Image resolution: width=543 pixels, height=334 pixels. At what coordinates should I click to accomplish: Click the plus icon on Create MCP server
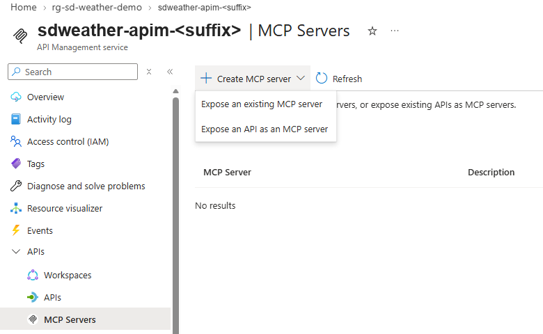click(206, 78)
